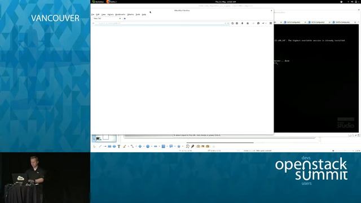The image size is (361, 203).
Task: Open the Firefox downloads arrow icon
Action: 242,23
